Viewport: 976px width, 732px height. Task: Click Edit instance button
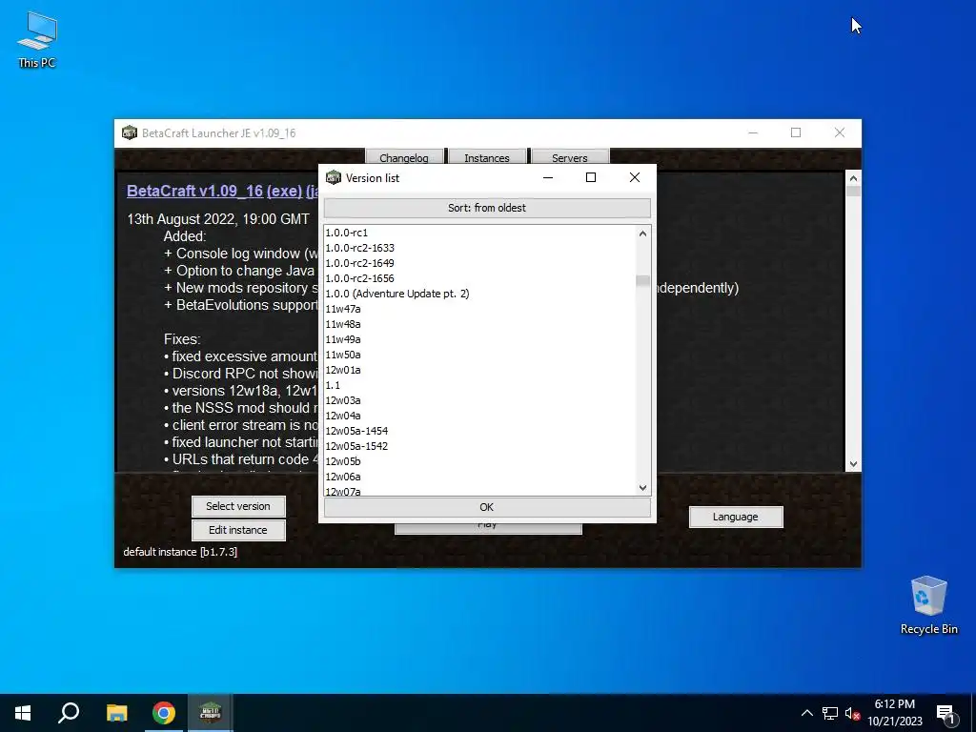click(x=238, y=530)
